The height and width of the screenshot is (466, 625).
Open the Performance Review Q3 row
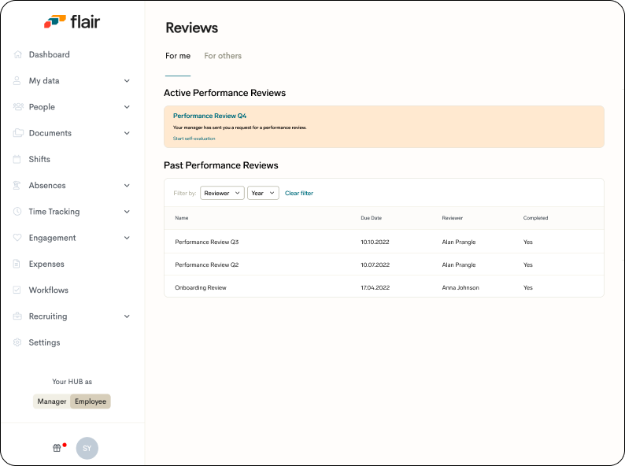384,242
